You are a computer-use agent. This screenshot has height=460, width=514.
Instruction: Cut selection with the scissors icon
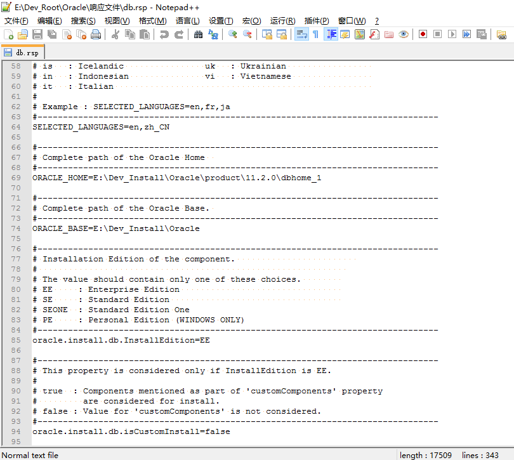[x=115, y=34]
